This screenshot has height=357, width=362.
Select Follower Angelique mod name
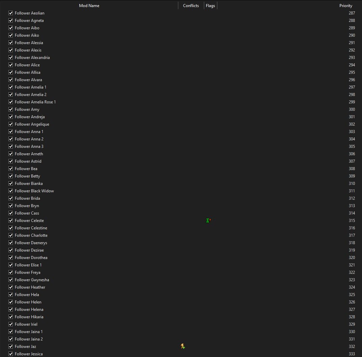pyautogui.click(x=32, y=124)
